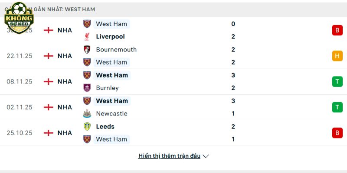Click orange H badge for Bournemouth draw
Viewport: 347px width, 173px height.
(x=337, y=56)
